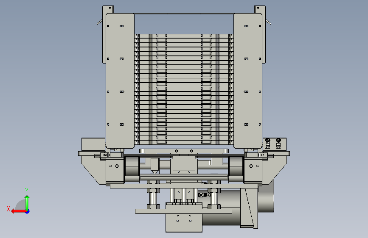
Task: Select the small mounting block with four holes at bottom
Action: [x=184, y=223]
